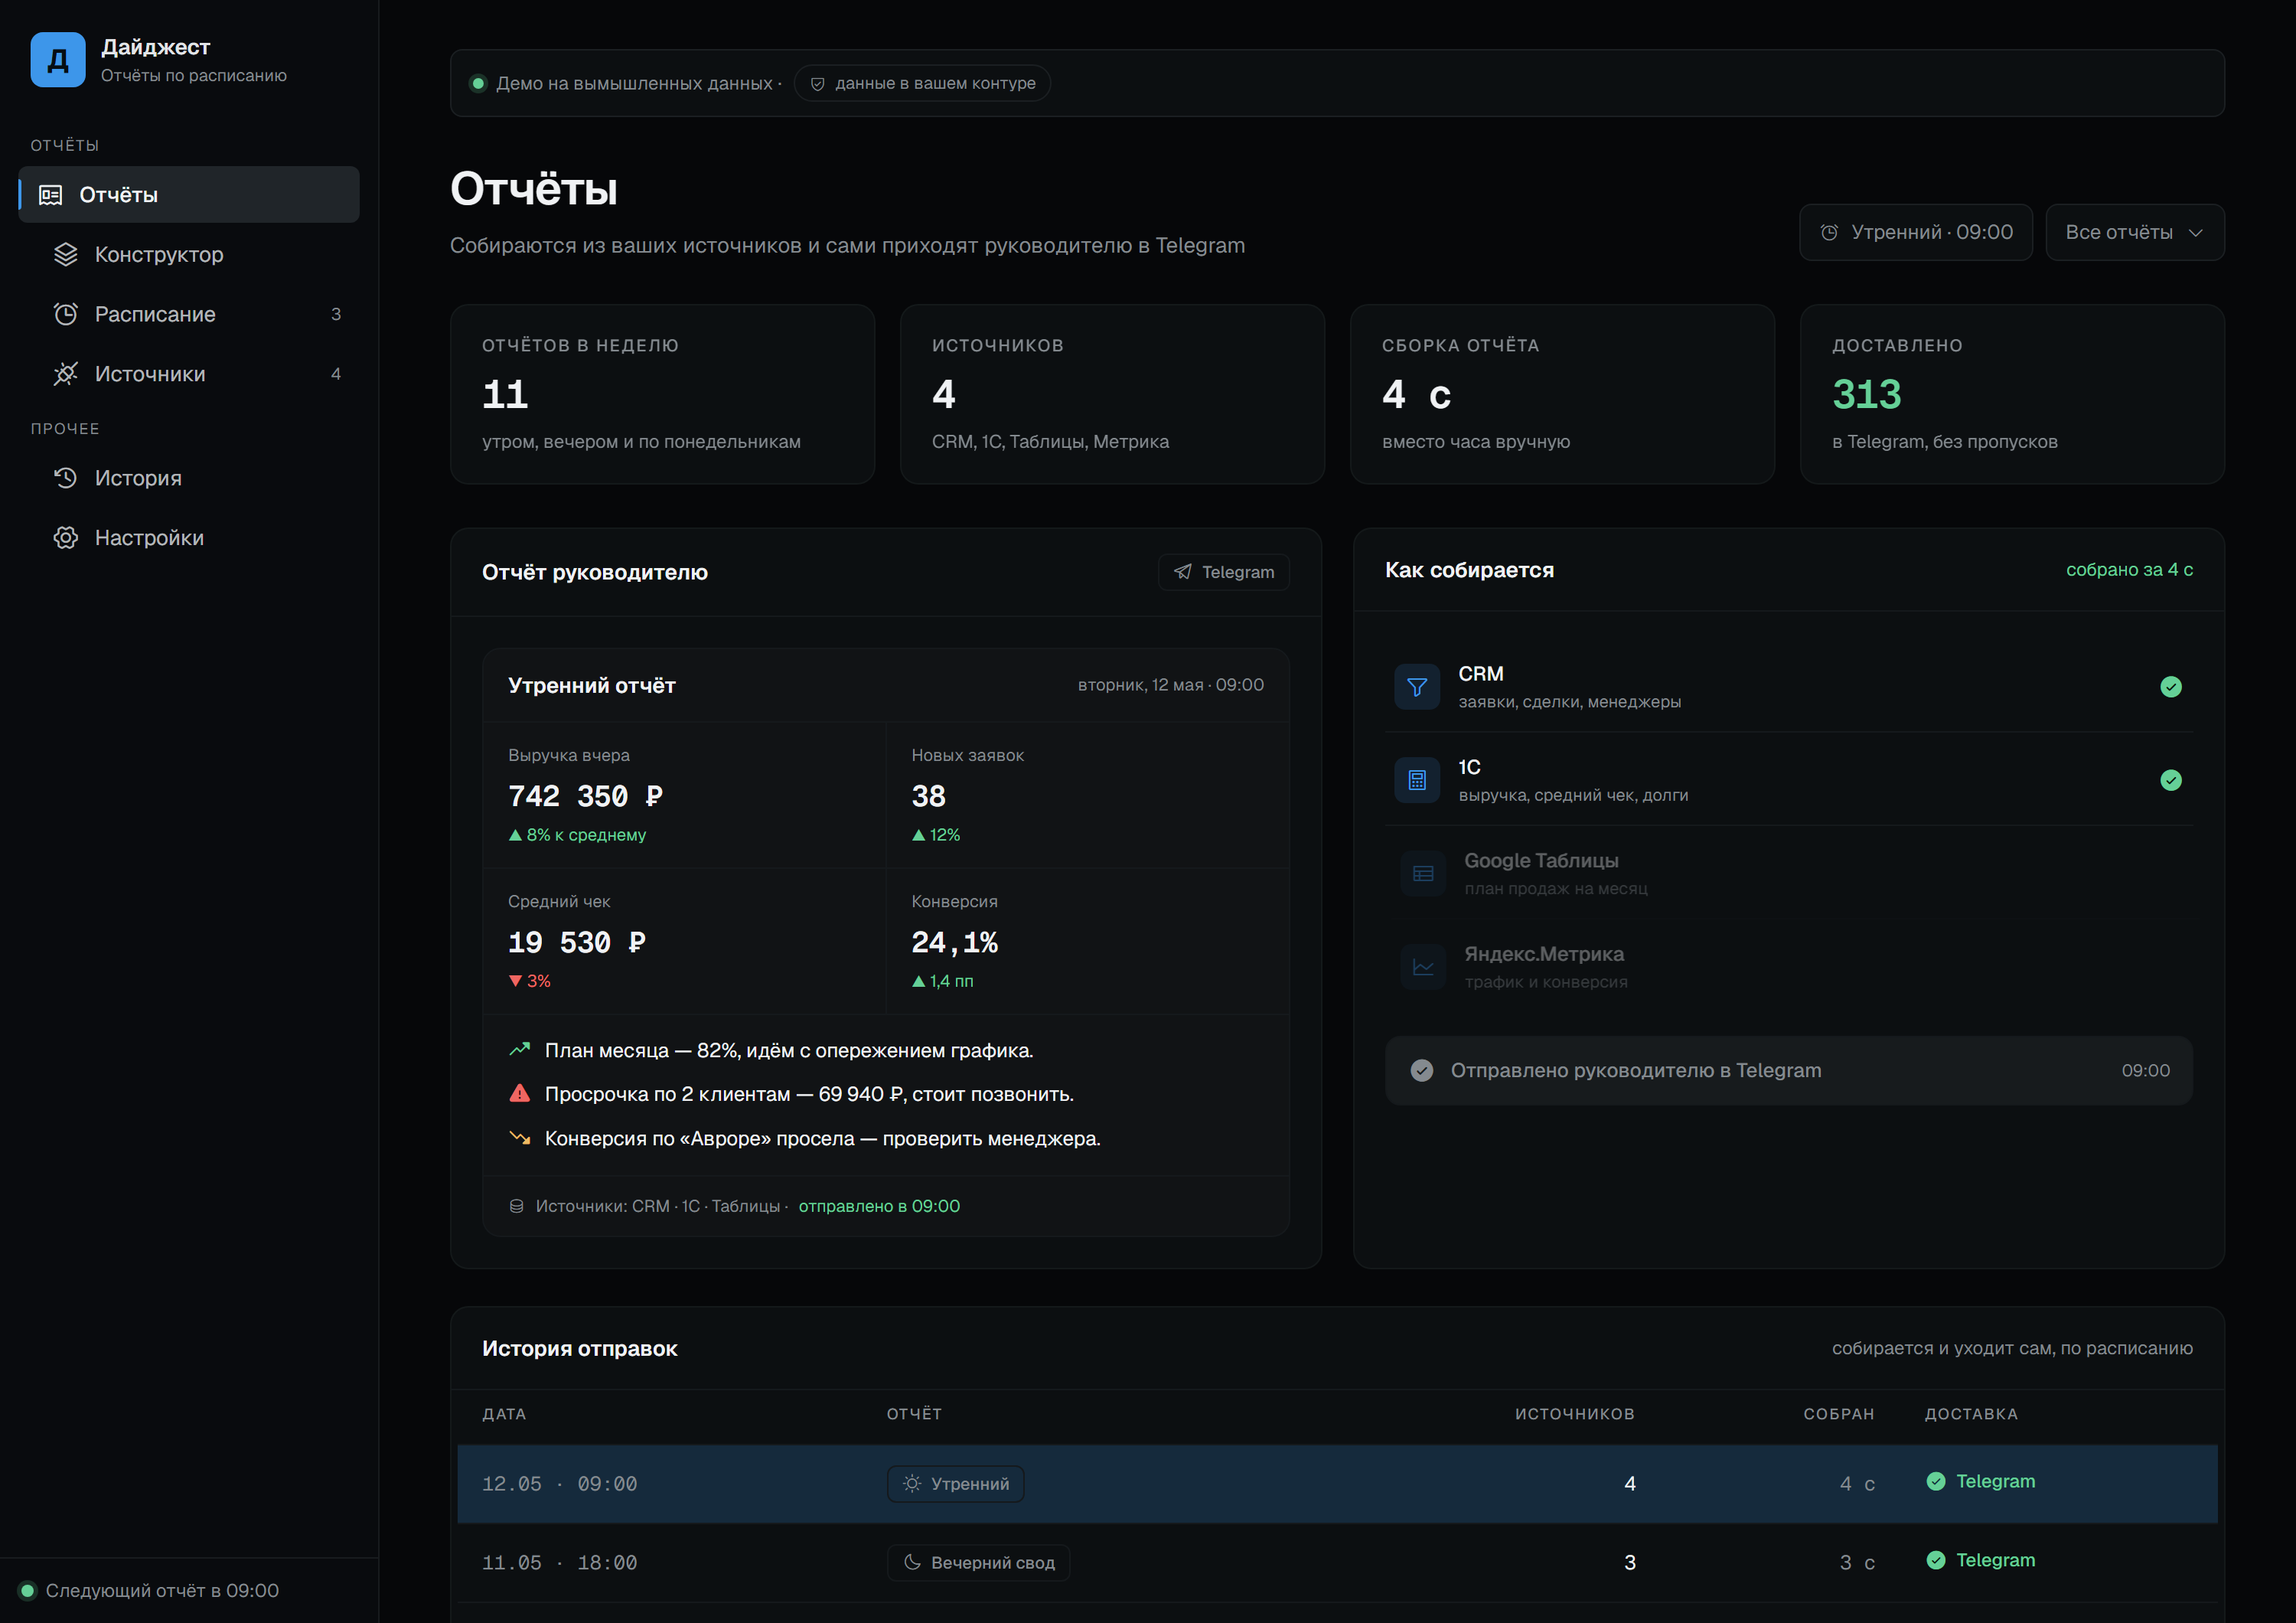Screen dimensions: 2296x1623
Task: Expand the Все отчёты dropdown
Action: point(2135,232)
